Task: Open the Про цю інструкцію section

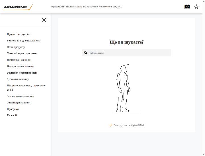Action: click(x=19, y=34)
